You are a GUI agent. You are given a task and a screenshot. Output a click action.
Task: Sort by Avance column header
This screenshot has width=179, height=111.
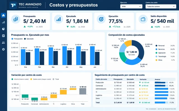[157, 79]
